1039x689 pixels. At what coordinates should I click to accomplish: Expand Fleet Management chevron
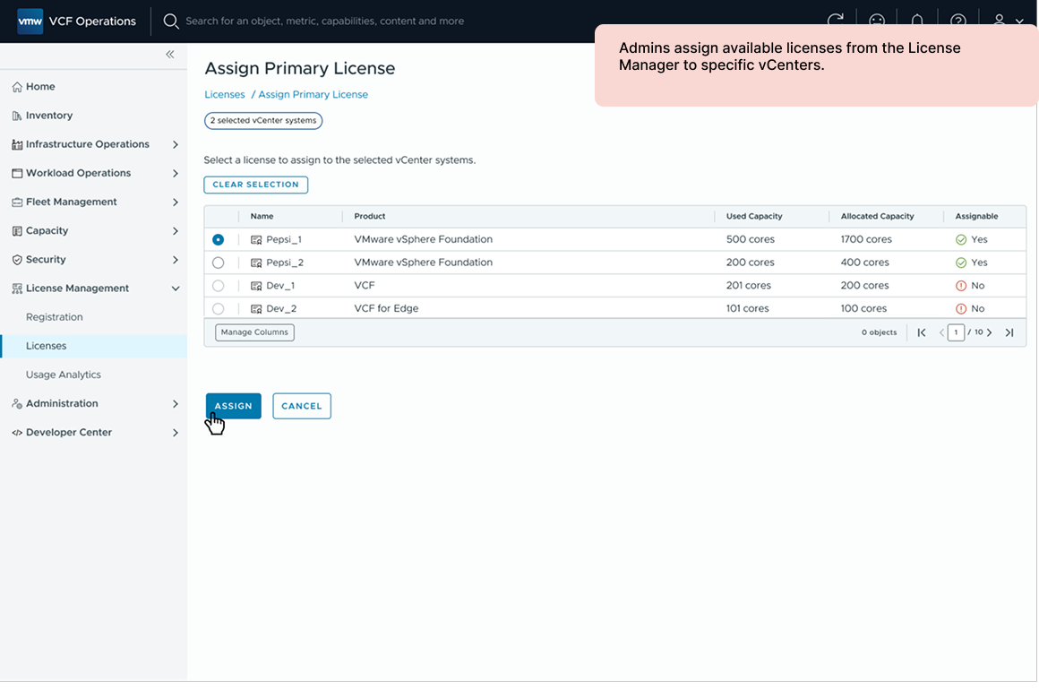point(175,202)
